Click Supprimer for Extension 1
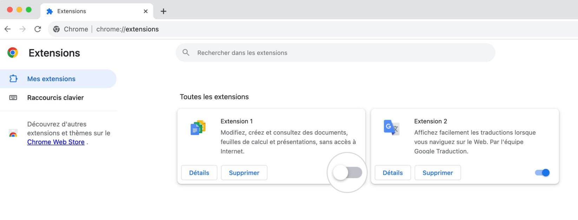The width and height of the screenshot is (578, 220). tap(244, 173)
